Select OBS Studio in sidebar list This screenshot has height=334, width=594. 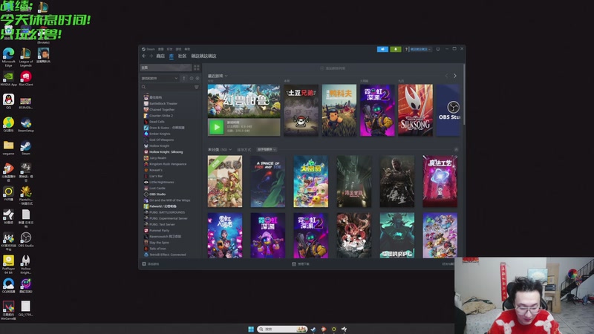157,194
